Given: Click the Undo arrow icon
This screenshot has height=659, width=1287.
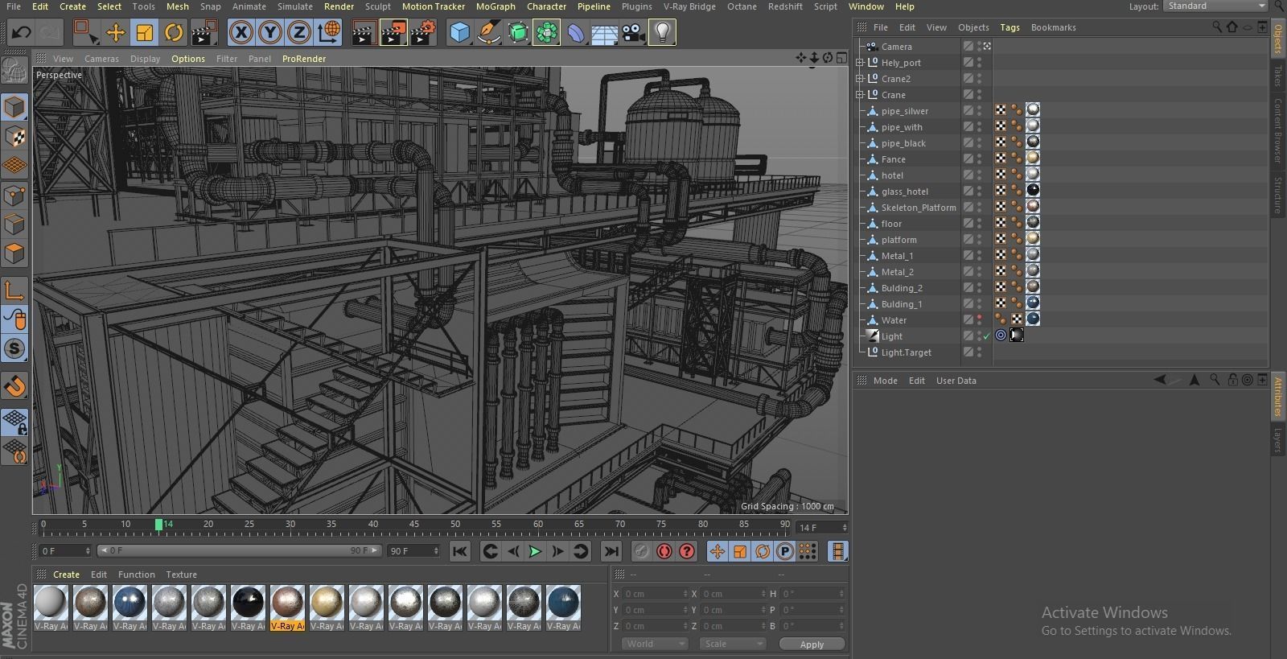Looking at the screenshot, I should point(22,33).
